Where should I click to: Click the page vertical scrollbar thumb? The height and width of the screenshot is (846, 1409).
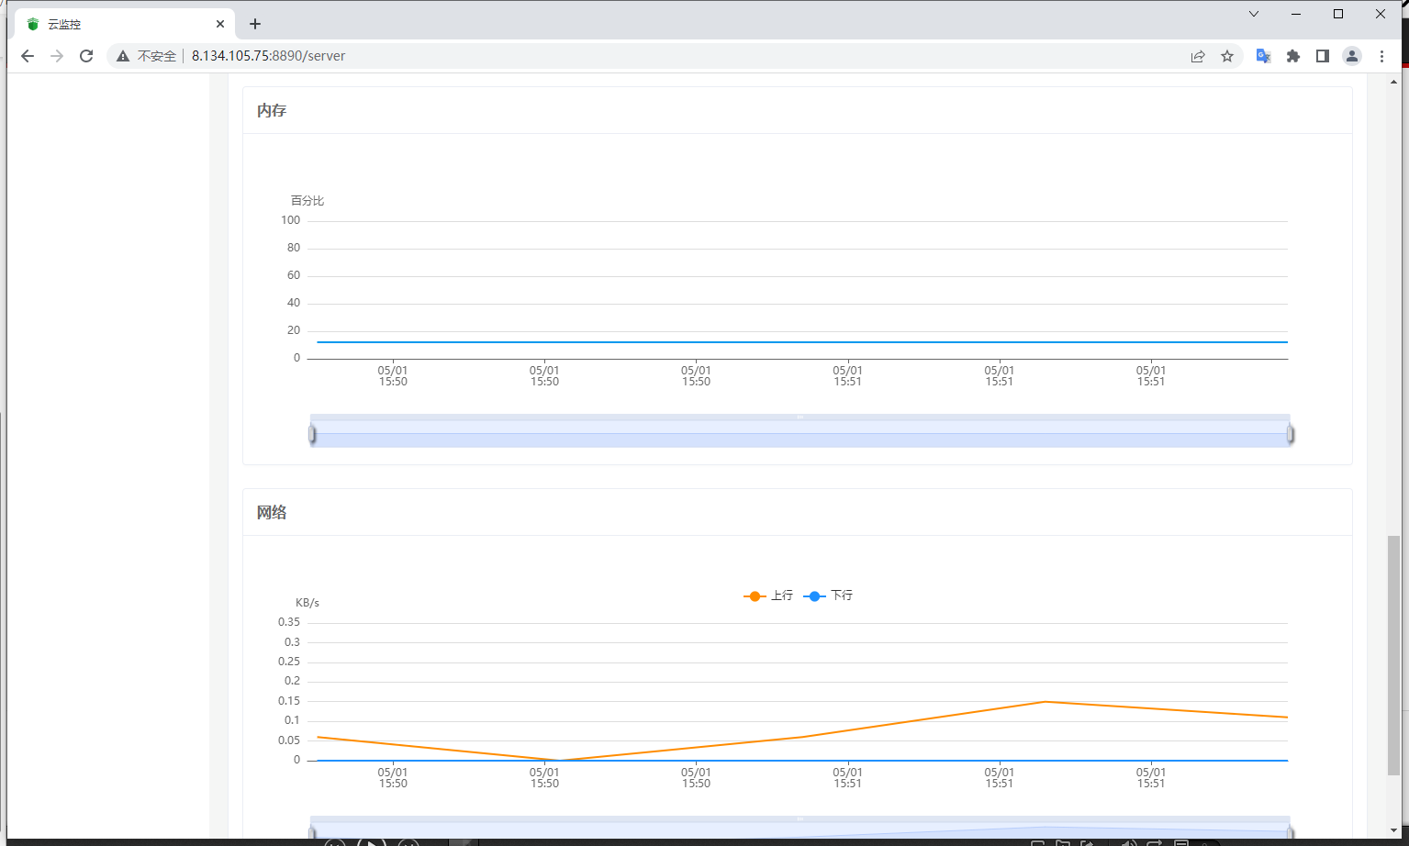(1393, 655)
